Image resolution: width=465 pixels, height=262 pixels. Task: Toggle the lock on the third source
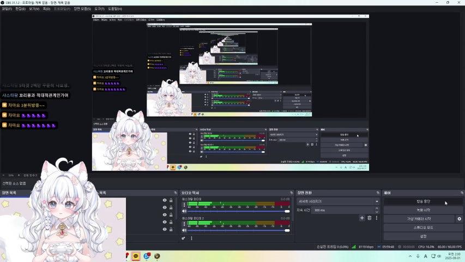coord(171,215)
